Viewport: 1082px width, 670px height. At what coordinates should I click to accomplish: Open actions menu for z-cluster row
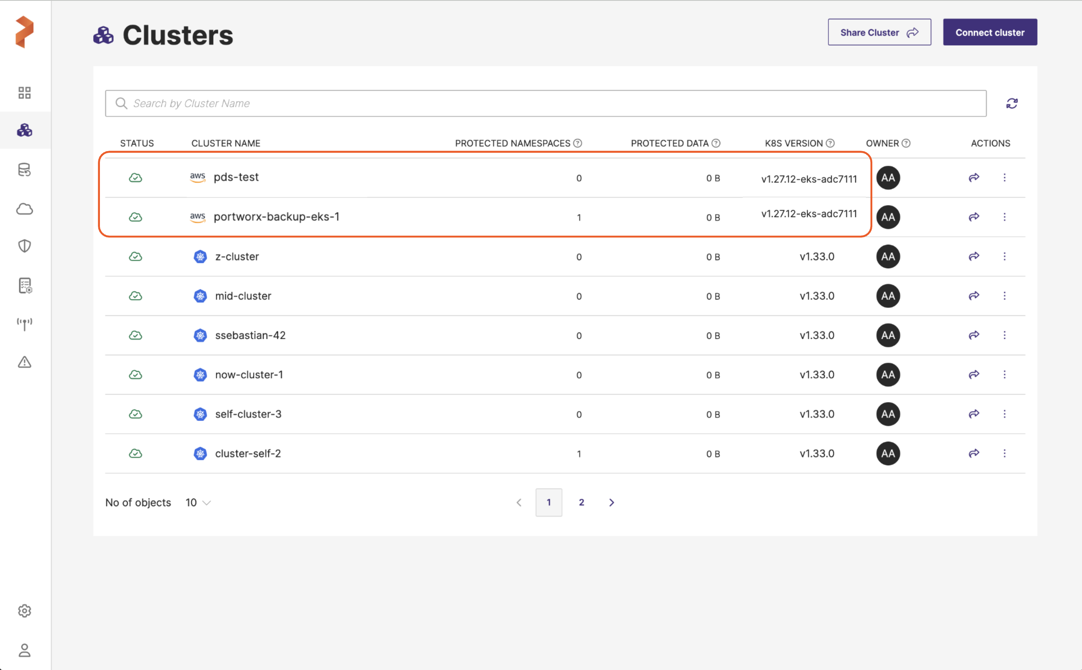coord(1004,256)
